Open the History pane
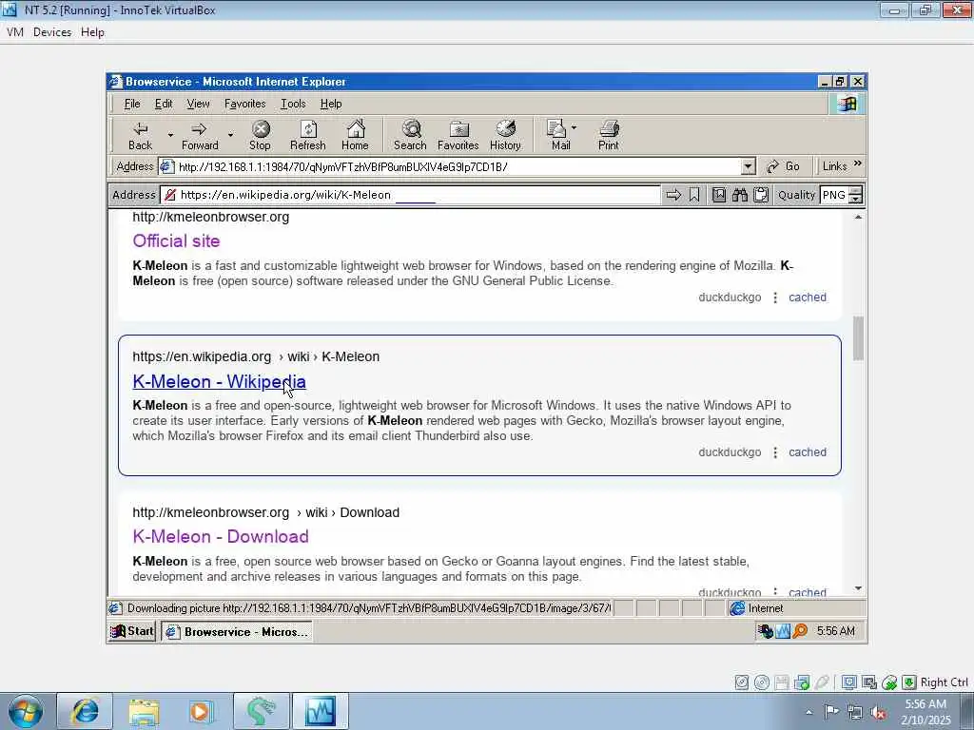The width and height of the screenshot is (974, 730). click(x=506, y=135)
